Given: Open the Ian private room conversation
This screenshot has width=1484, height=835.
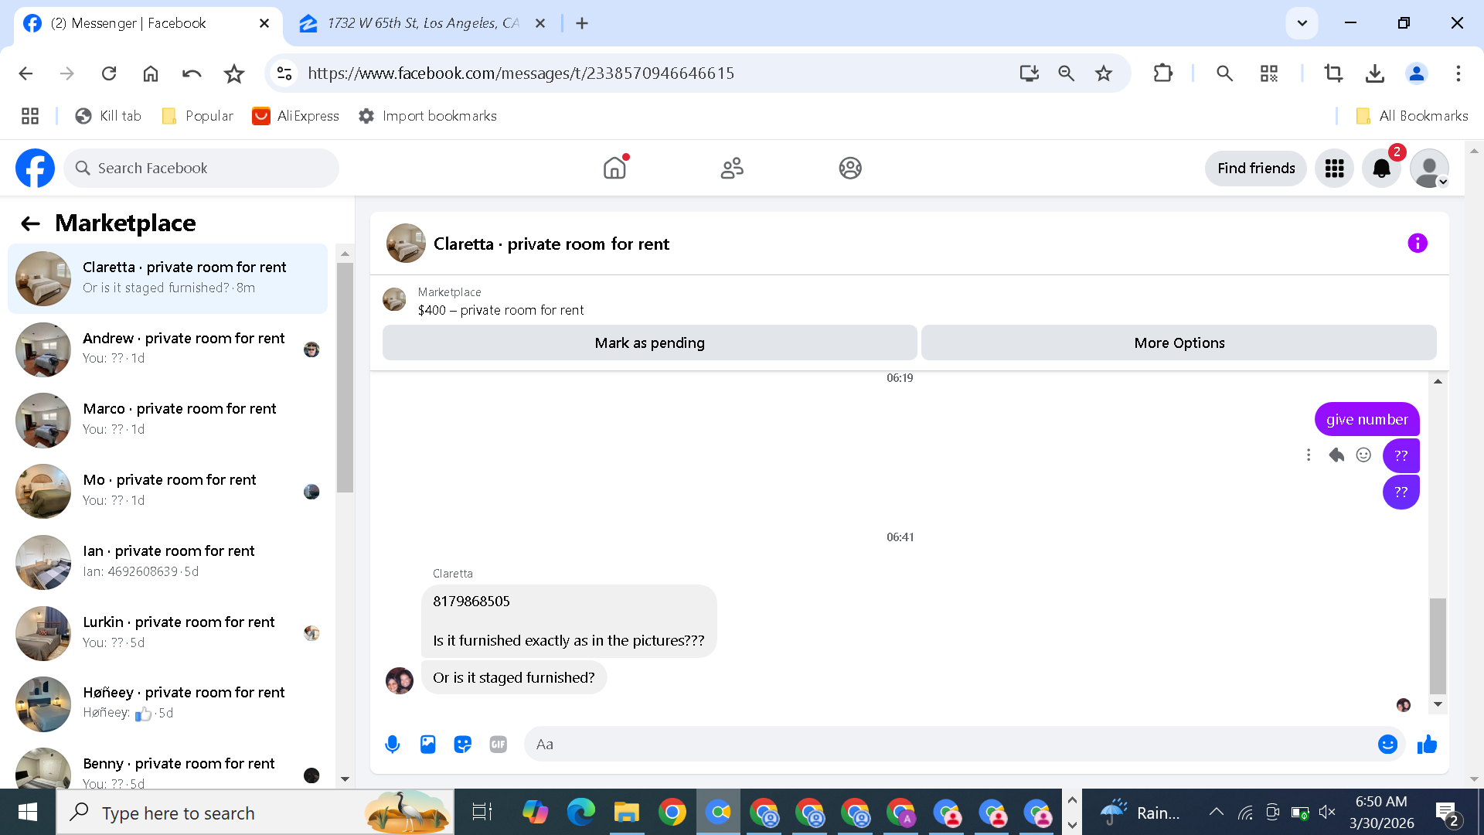Looking at the screenshot, I should point(170,561).
